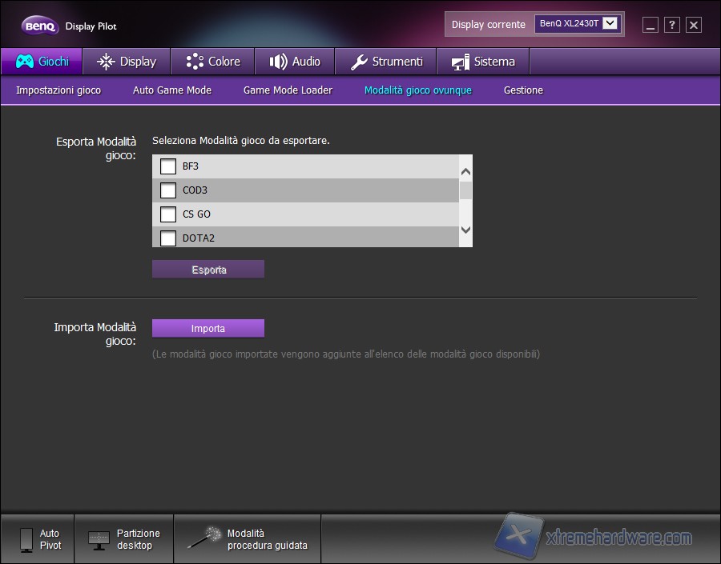This screenshot has height=564, width=721.
Task: Open the Auto Game Mode tab
Action: coord(171,90)
